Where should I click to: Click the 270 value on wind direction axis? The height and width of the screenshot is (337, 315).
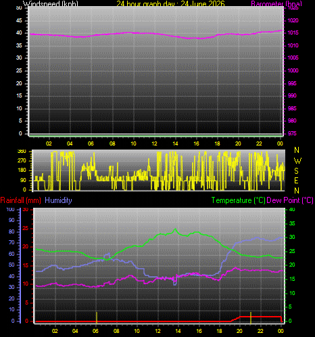click(22, 161)
